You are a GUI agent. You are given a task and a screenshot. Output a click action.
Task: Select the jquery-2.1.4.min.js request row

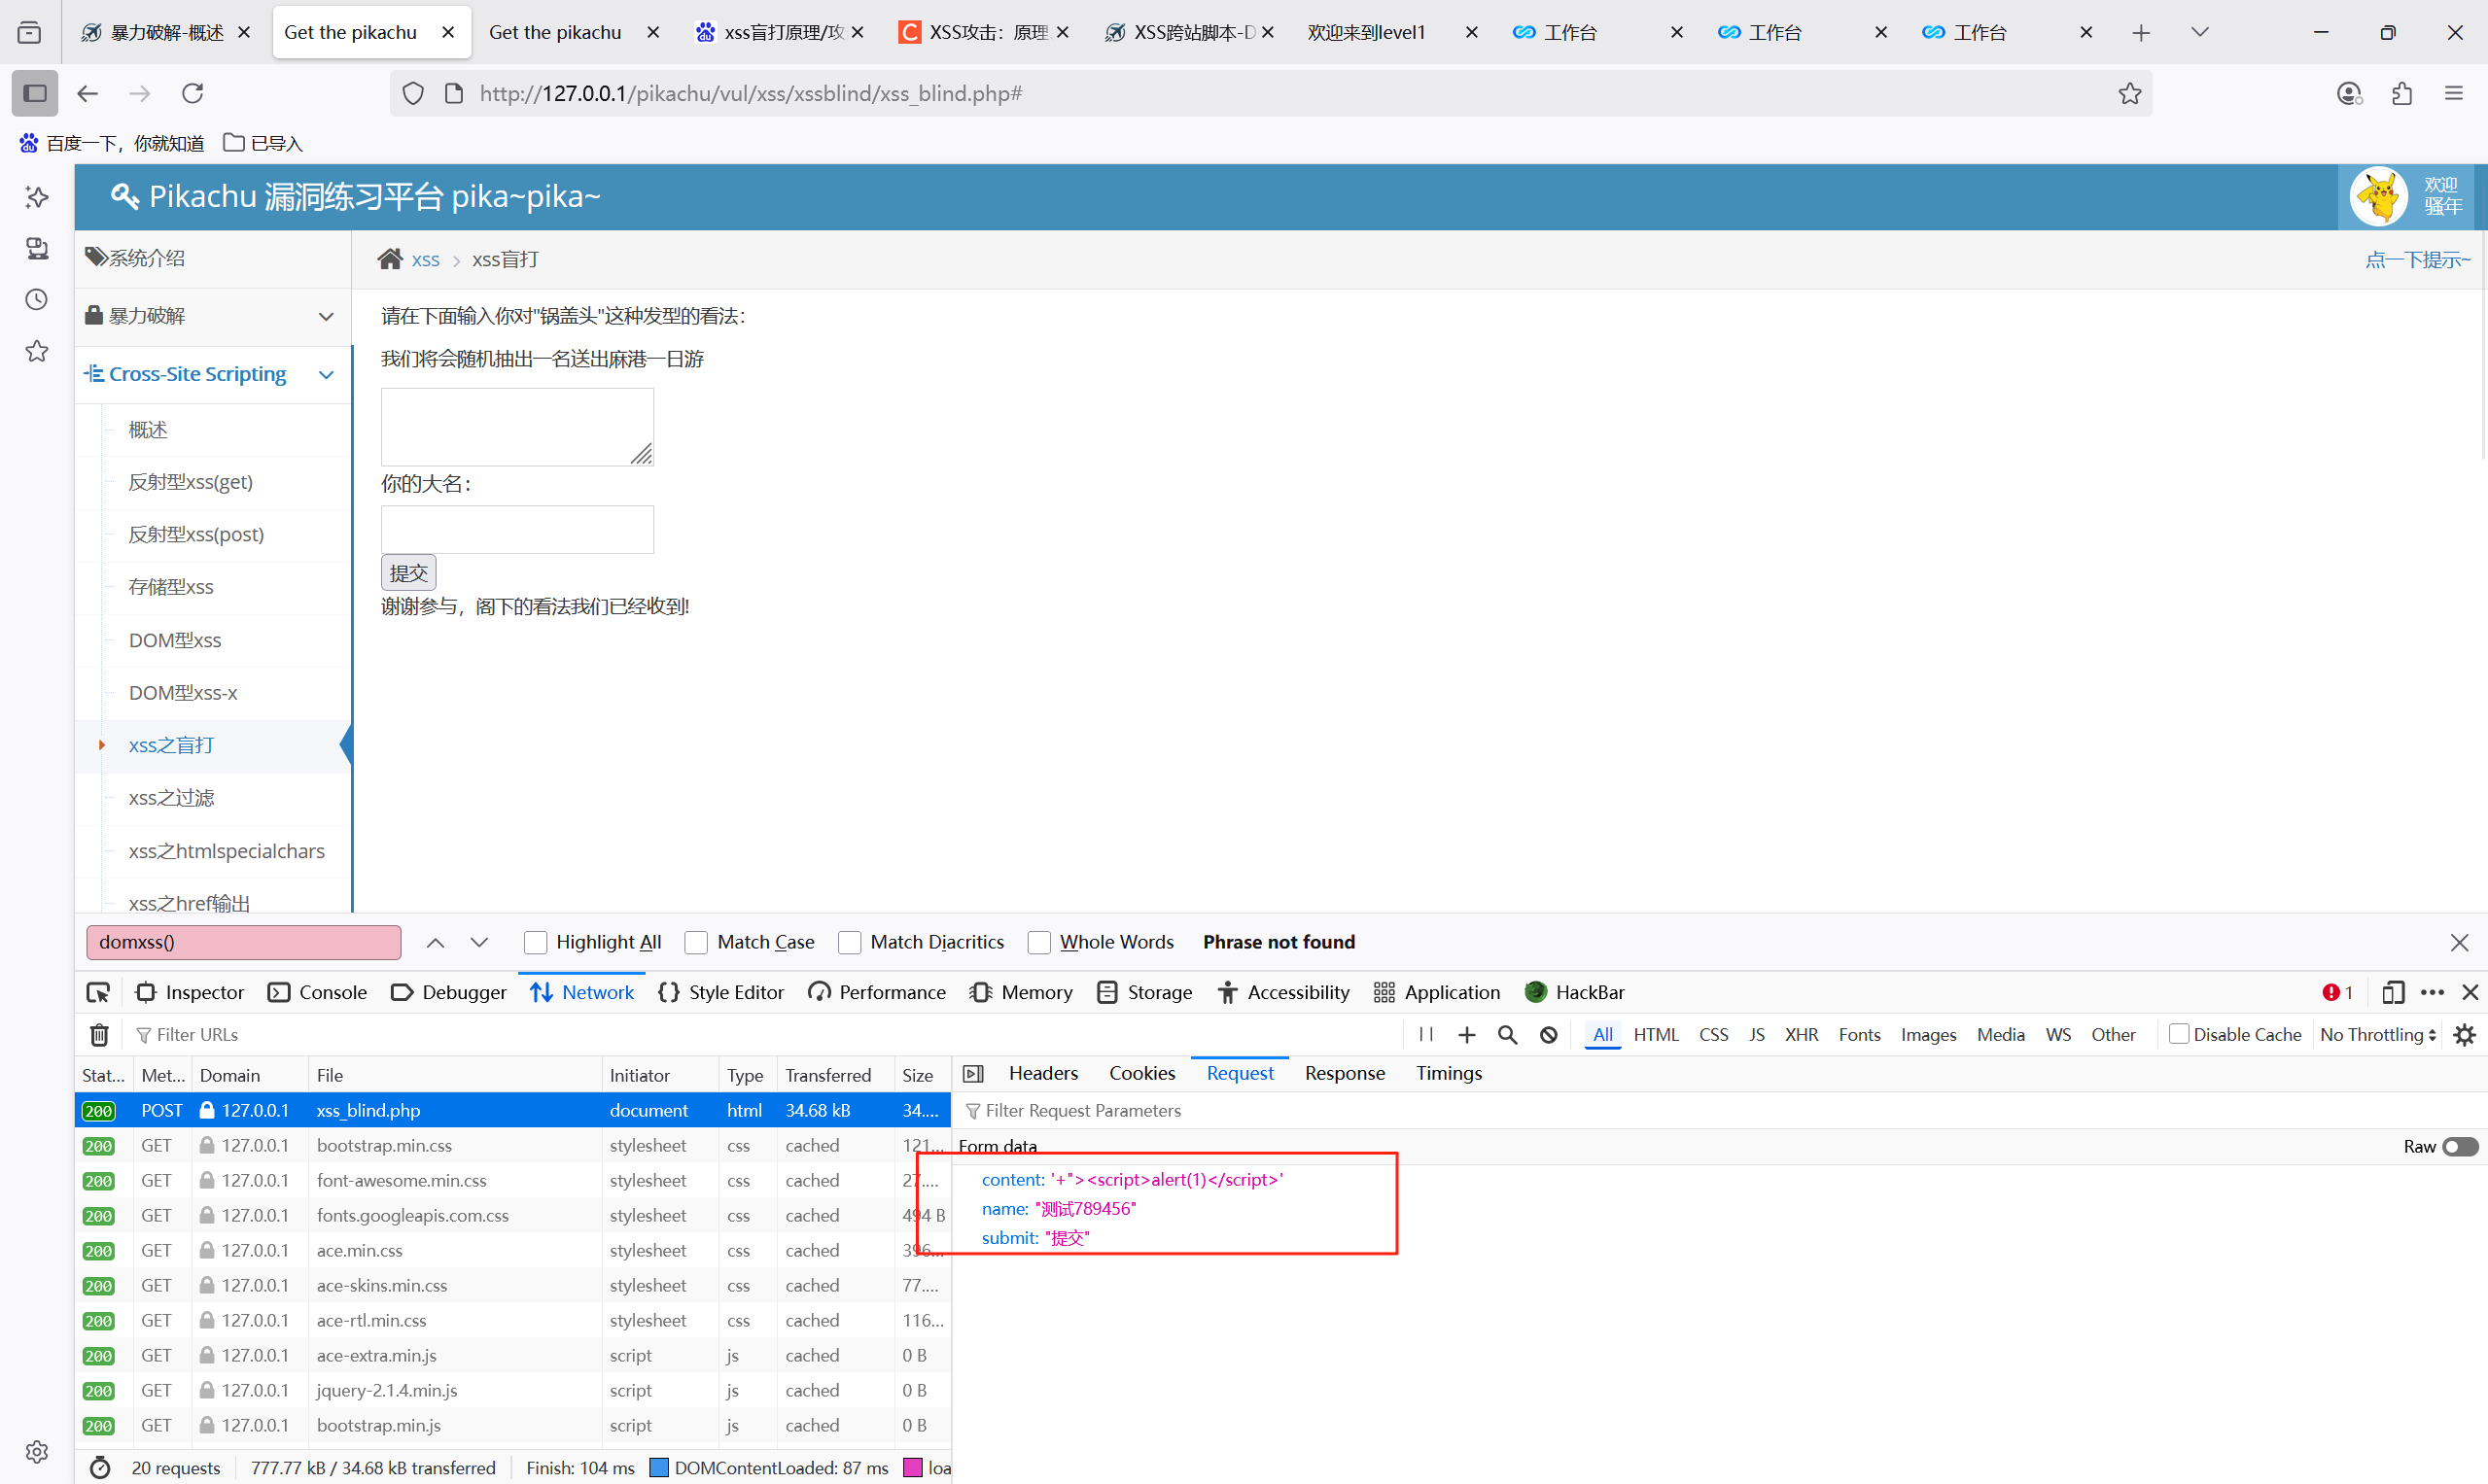coord(512,1390)
